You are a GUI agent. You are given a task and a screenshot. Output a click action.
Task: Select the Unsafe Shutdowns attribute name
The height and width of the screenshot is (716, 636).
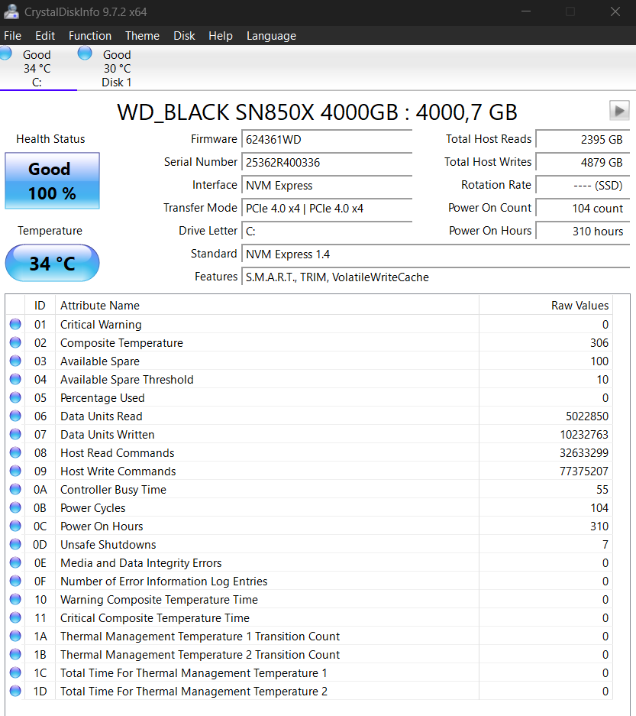108,544
